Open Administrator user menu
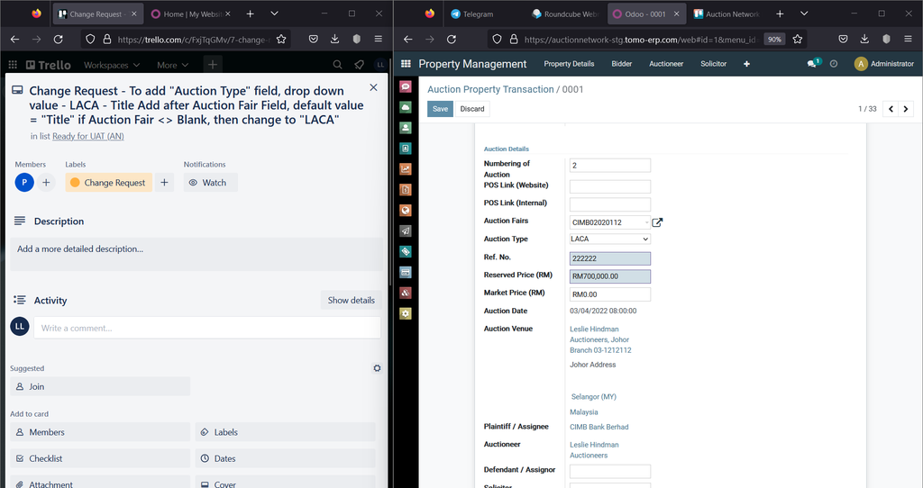 click(x=884, y=64)
